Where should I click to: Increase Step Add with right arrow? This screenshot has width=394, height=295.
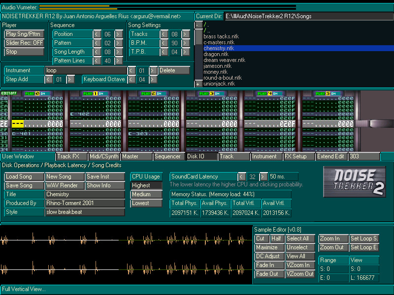click(70, 80)
